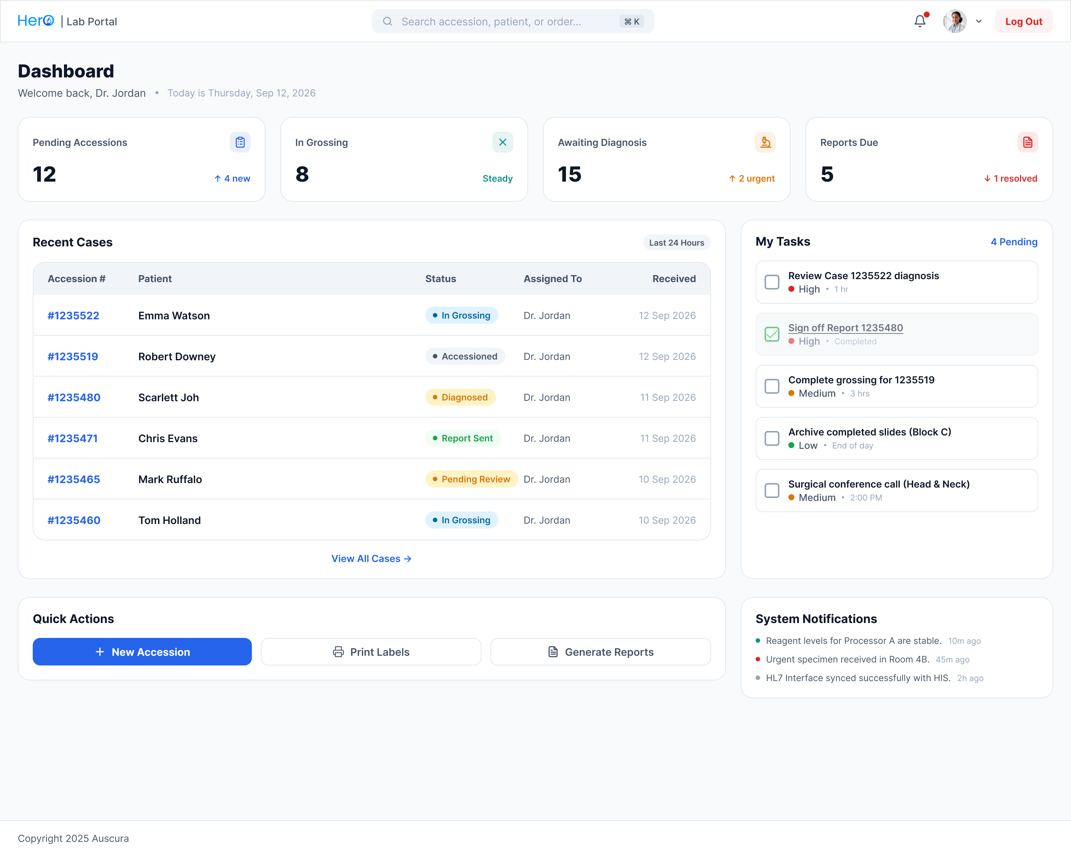Image resolution: width=1071 pixels, height=856 pixels.
Task: Click the Awaiting Diagnosis microscope icon
Action: [x=765, y=142]
